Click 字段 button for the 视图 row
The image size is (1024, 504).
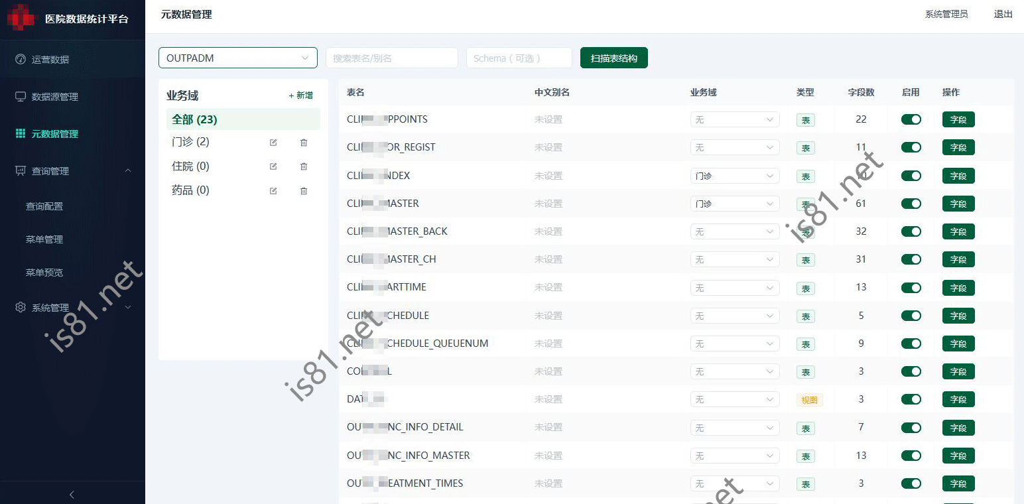pyautogui.click(x=958, y=399)
